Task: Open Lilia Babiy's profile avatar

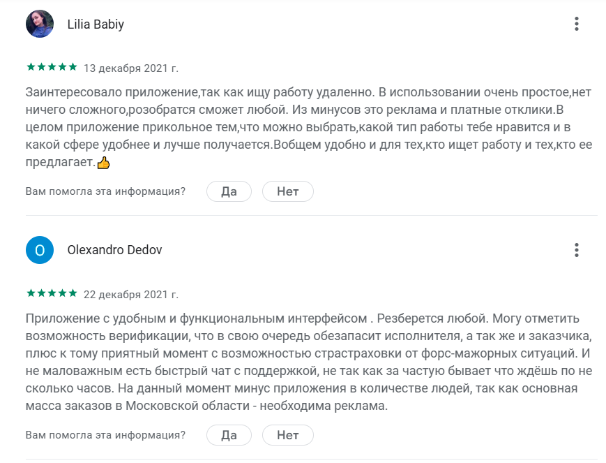Action: [x=40, y=23]
